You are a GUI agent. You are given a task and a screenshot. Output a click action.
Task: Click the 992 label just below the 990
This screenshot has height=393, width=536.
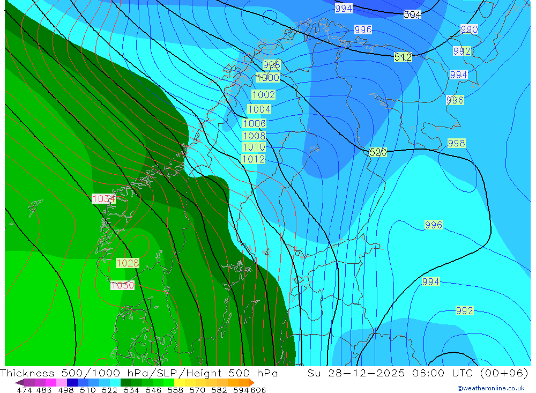click(x=462, y=51)
